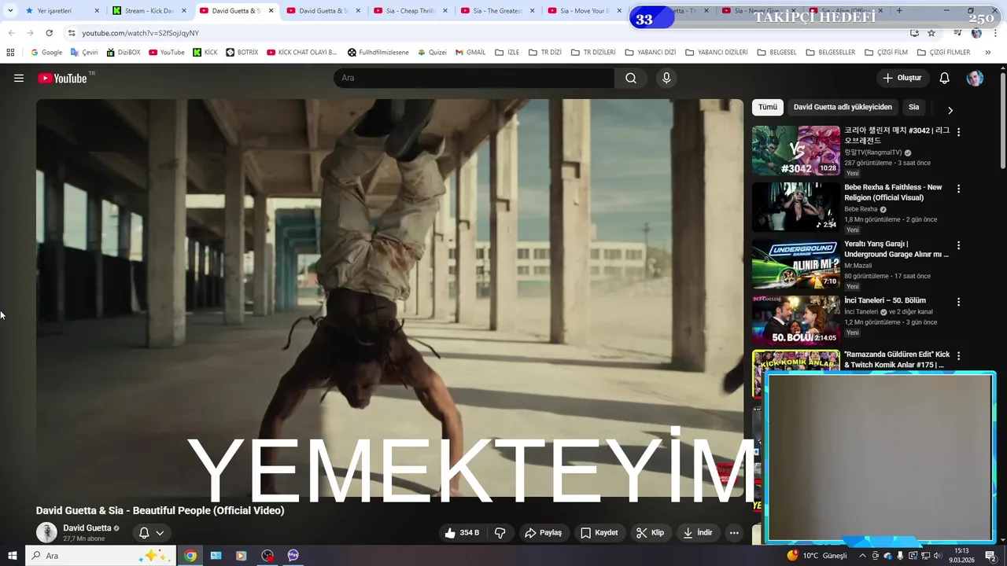Open Google bookmark
This screenshot has width=1007, height=566.
click(x=46, y=53)
